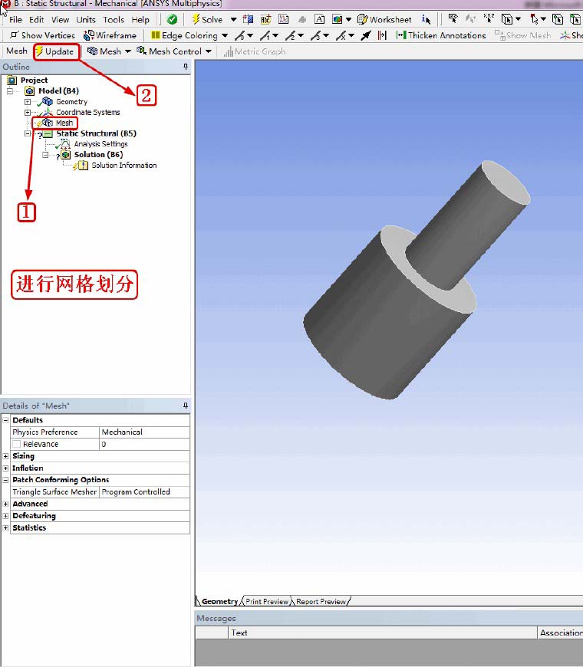
Task: Expand the Inflation section
Action: [5, 468]
